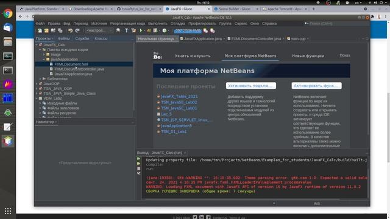390x219 pixels.
Task: Open recent project TSN_JavaSE_Lab02
Action: [x=179, y=102]
